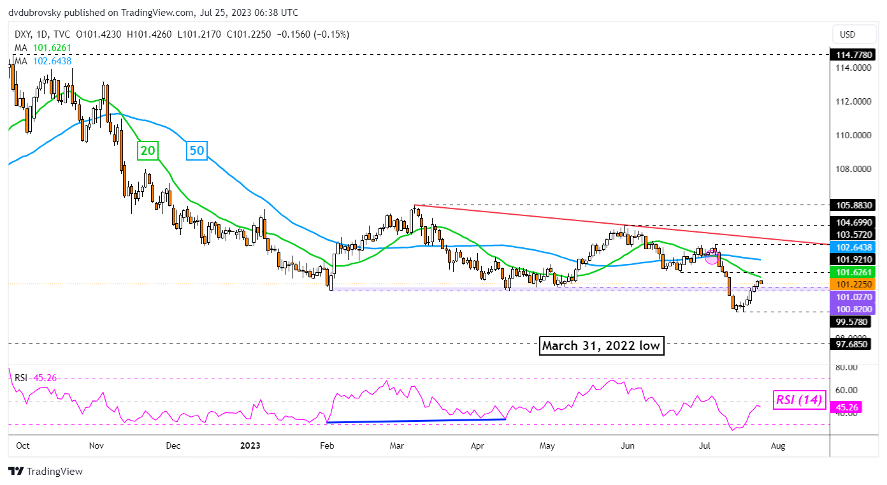Click the May label on time axis
Image resolution: width=887 pixels, height=485 pixels.
548,447
